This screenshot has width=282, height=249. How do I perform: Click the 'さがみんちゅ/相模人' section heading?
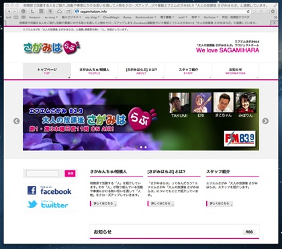coord(108,172)
